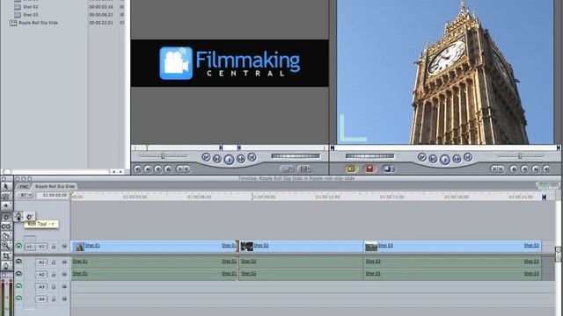Play the sequence in the Canvas

coord(445,160)
